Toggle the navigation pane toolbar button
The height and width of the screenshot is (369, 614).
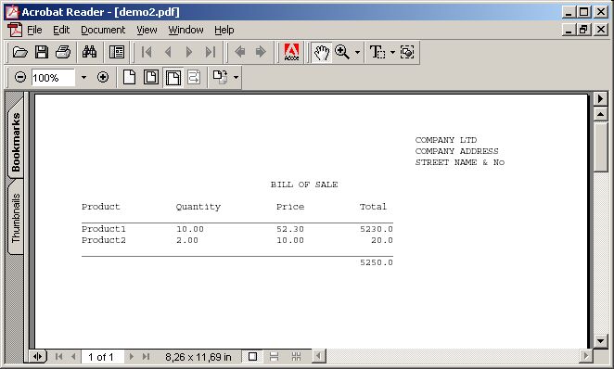click(x=117, y=52)
